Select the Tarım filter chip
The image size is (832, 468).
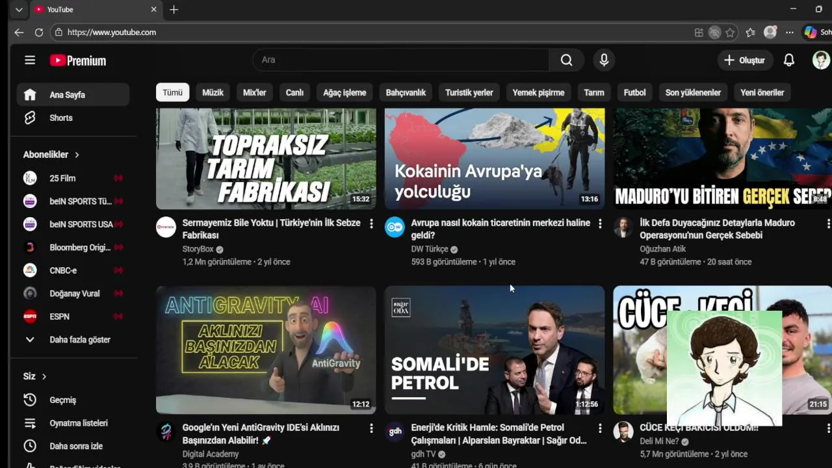pos(593,92)
